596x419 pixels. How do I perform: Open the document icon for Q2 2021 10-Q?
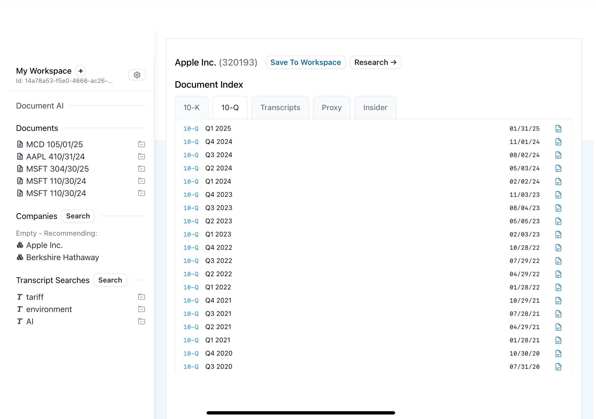point(558,327)
